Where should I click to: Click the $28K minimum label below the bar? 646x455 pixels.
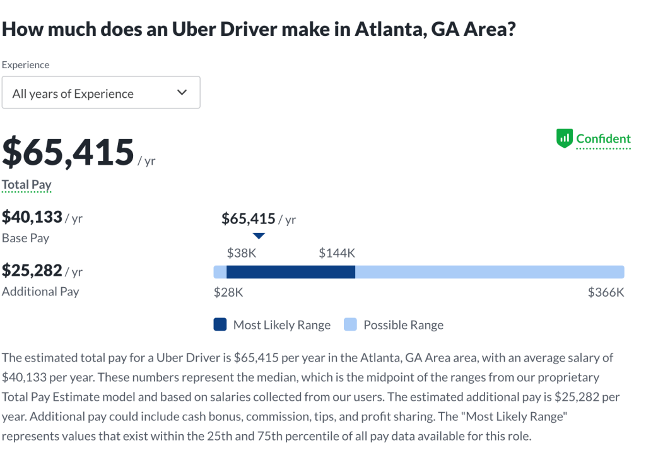pyautogui.click(x=228, y=292)
